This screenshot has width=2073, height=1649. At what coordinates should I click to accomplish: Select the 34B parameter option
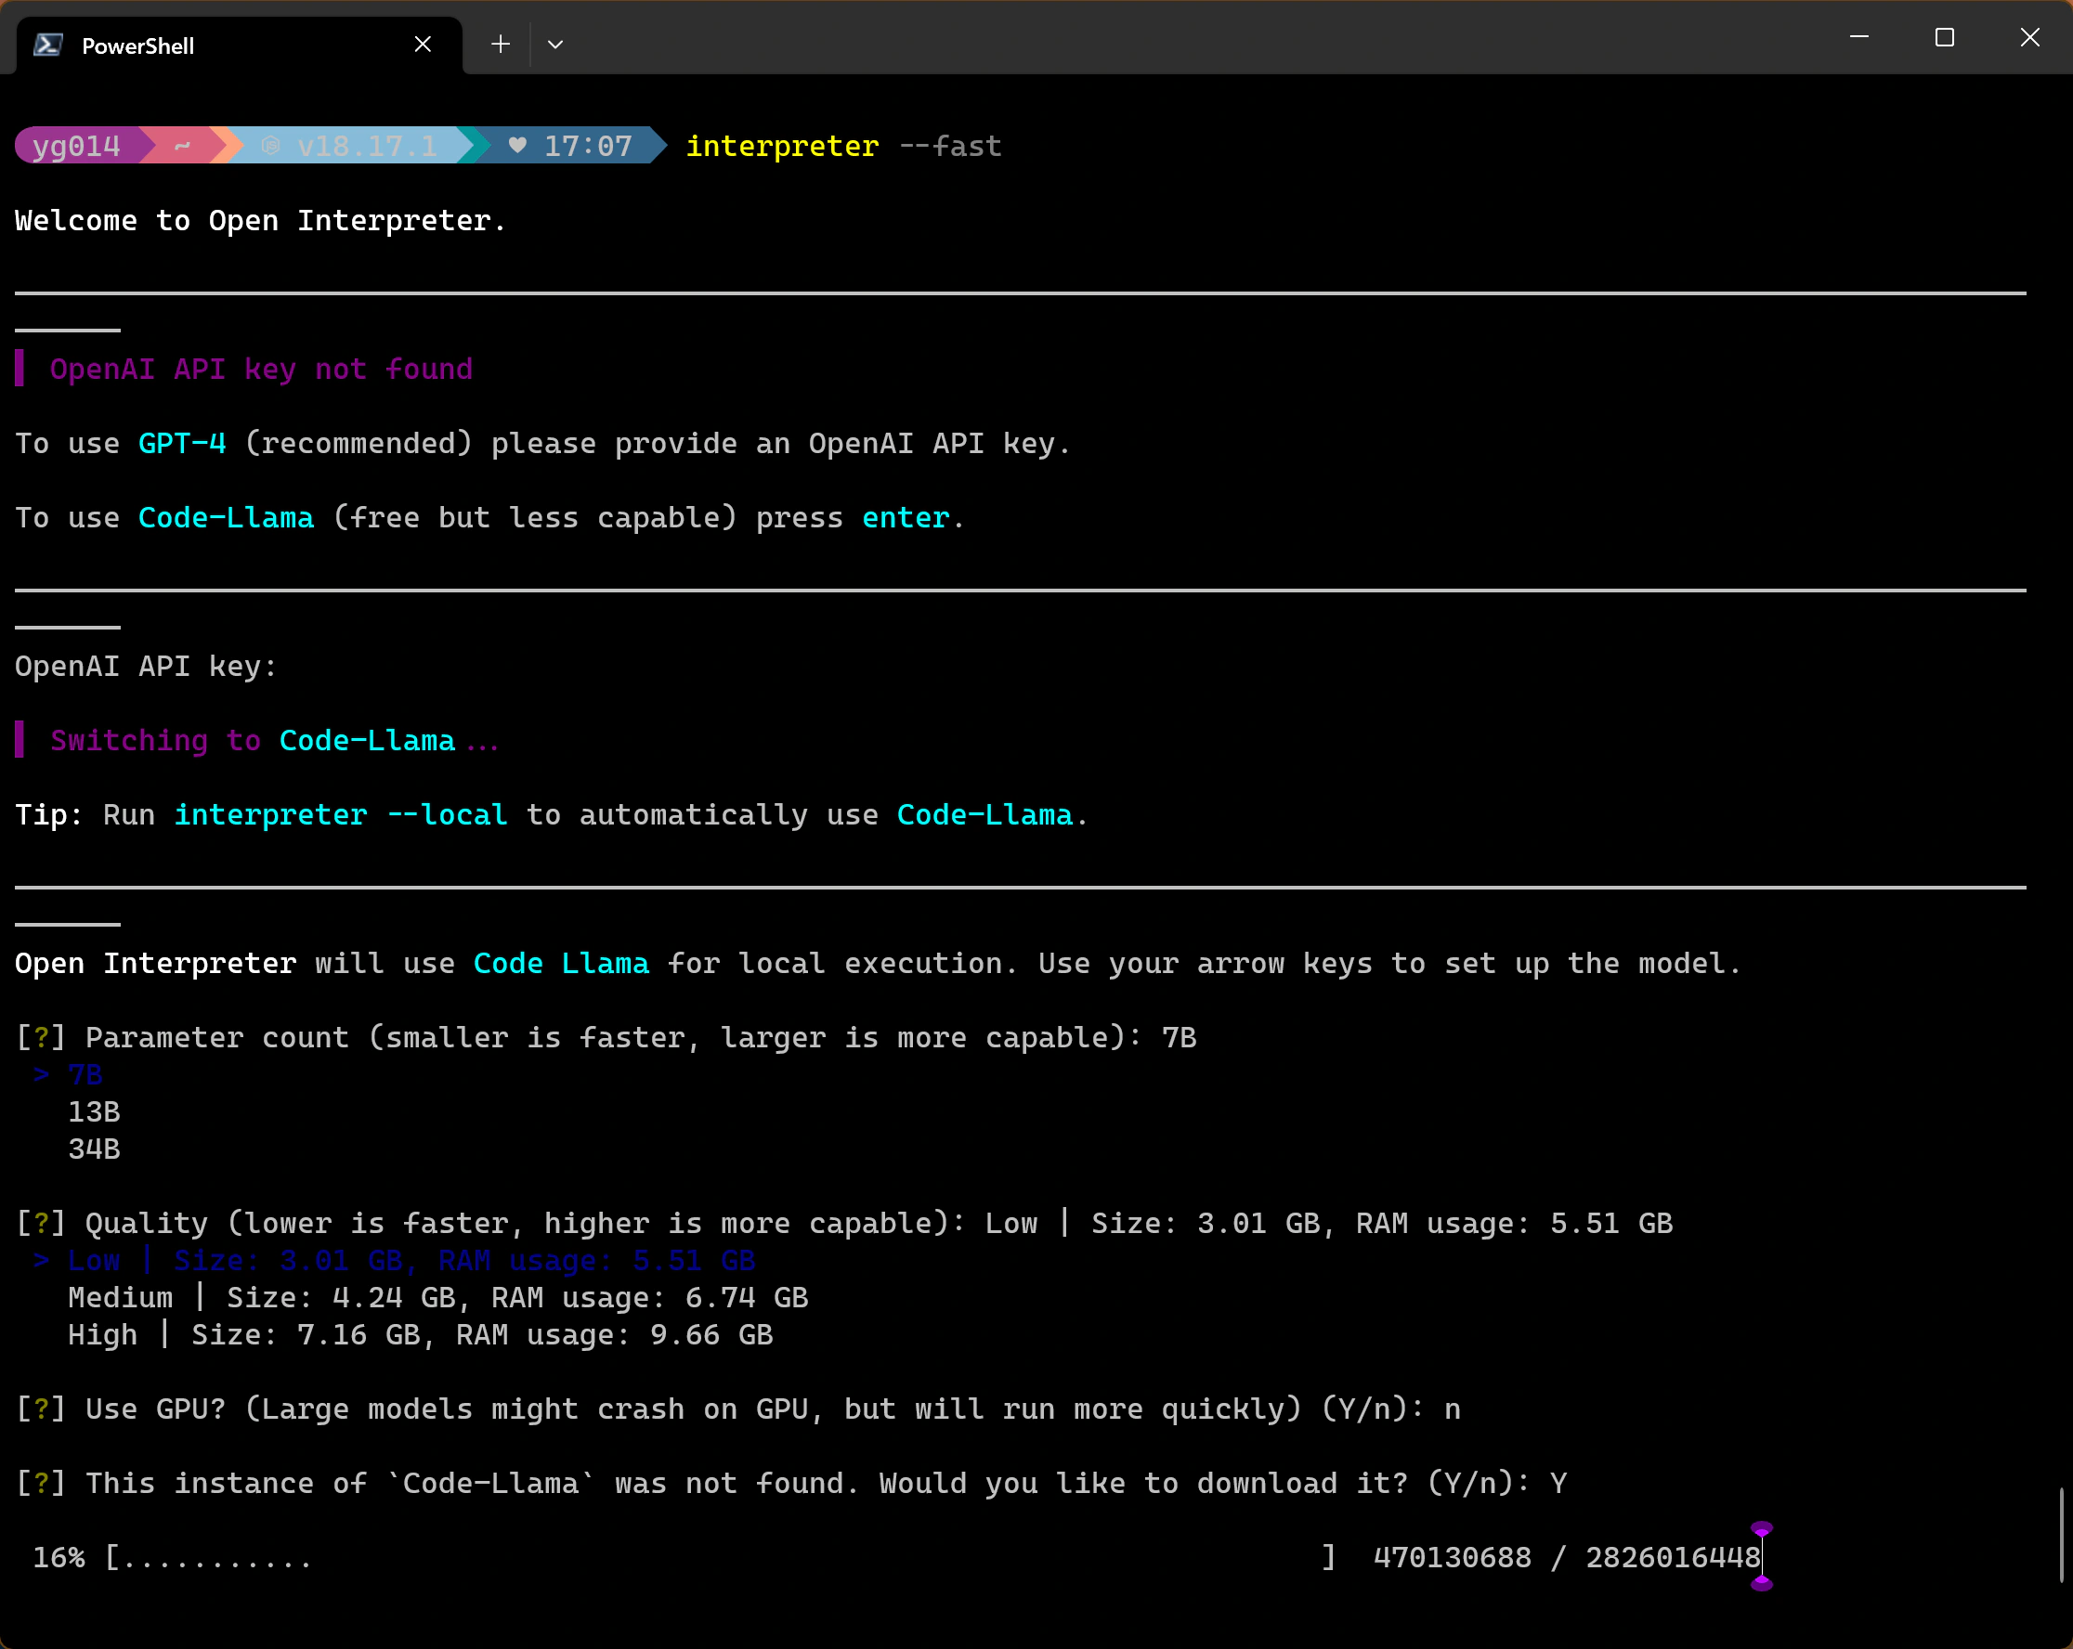[94, 1149]
